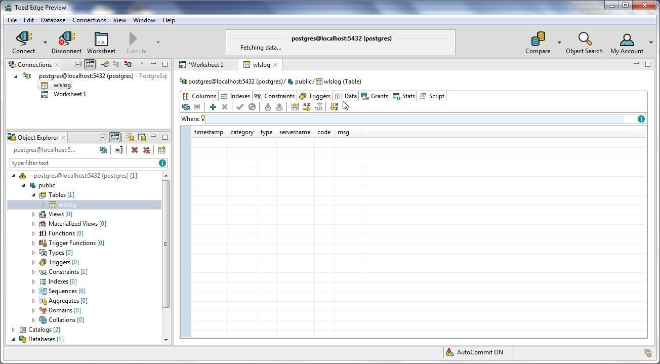This screenshot has height=364, width=660.
Task: Expand Sequences node in tree
Action: click(34, 291)
